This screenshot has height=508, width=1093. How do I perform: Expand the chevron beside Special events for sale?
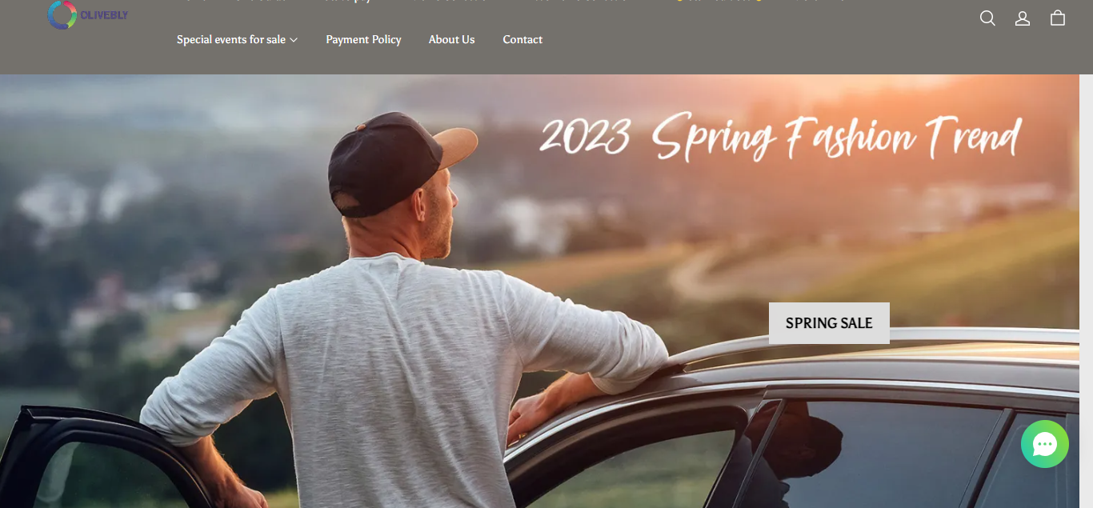click(x=294, y=40)
